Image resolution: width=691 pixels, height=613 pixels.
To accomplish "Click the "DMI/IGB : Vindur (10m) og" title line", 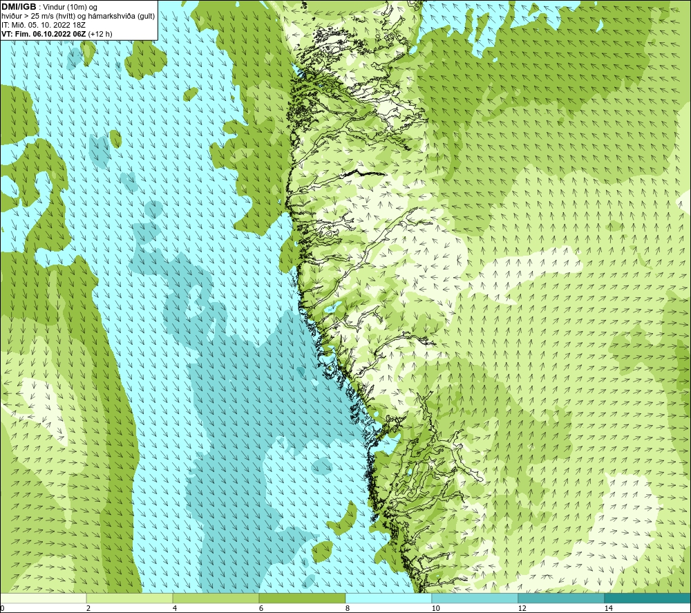I will click(50, 7).
